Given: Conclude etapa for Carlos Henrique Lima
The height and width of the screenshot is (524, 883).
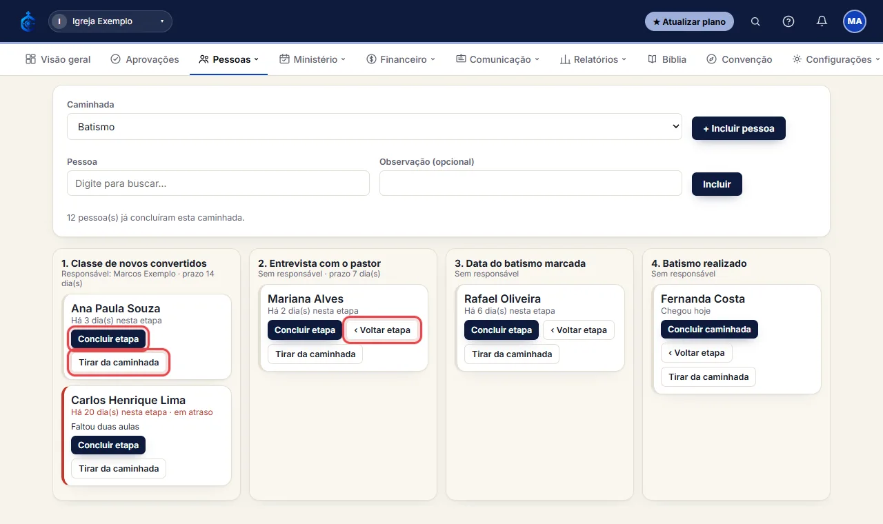Looking at the screenshot, I should [108, 445].
